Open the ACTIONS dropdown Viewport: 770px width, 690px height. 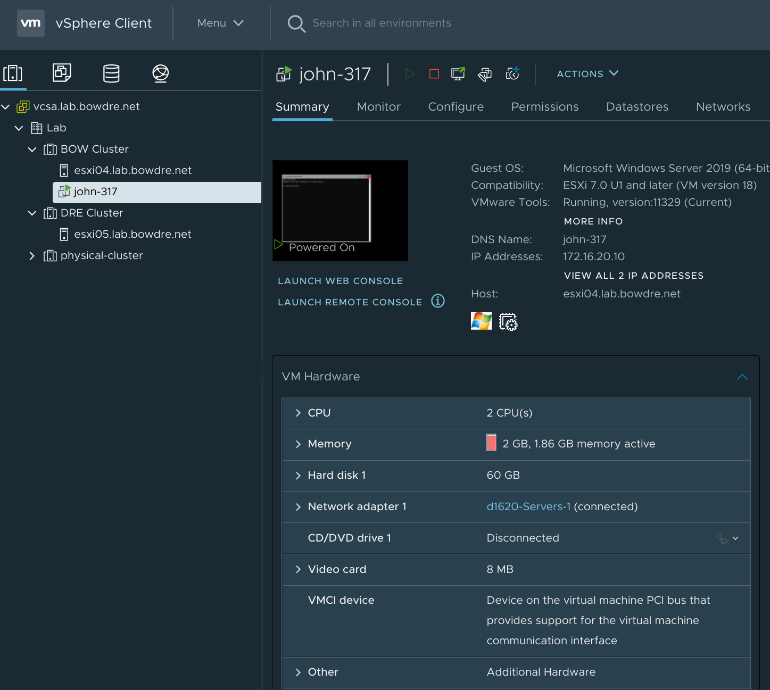[x=587, y=73]
